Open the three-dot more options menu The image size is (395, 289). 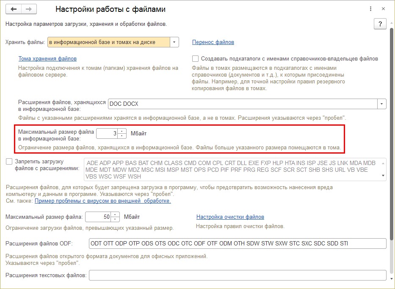pyautogui.click(x=371, y=9)
